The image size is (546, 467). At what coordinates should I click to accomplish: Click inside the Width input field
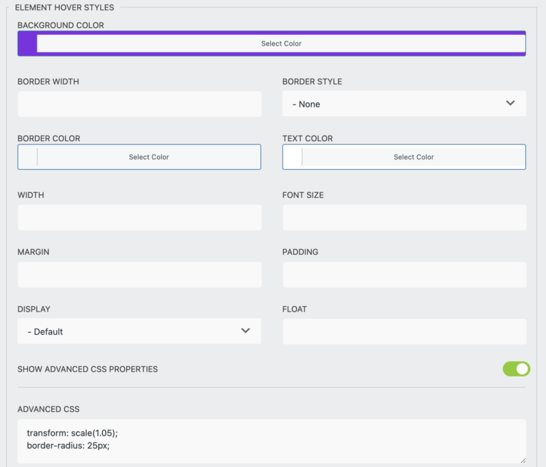pos(139,217)
